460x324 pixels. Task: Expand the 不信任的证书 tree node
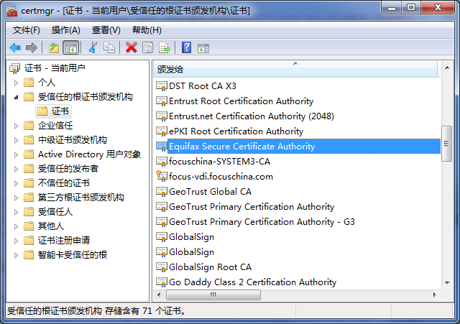[x=16, y=183]
